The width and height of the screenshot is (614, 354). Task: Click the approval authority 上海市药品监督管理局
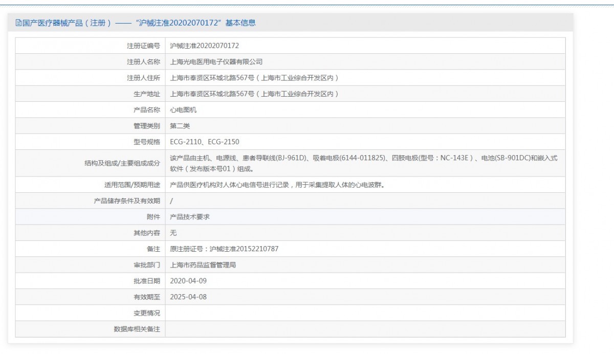[x=203, y=265]
